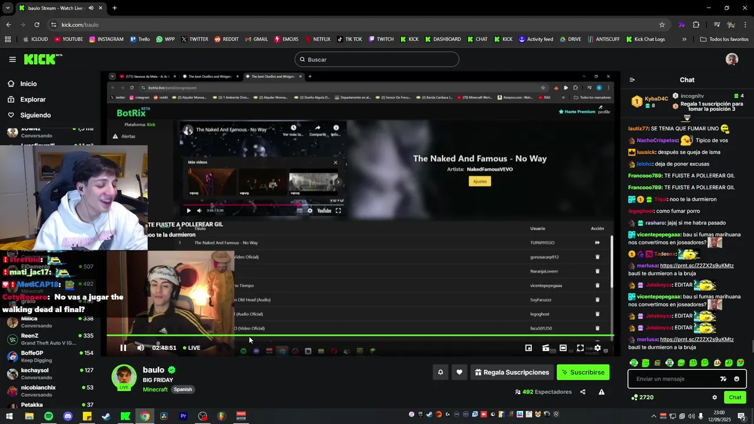The image size is (754, 424).
Task: Toggle theater mode in video player
Action: [563, 348]
